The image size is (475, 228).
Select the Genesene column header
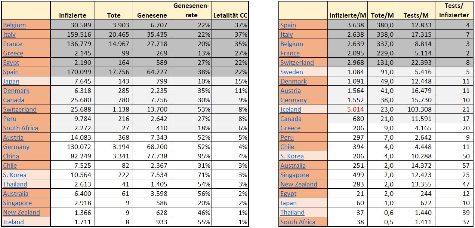coord(152,15)
